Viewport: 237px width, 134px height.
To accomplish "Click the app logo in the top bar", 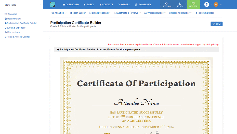I will [x=52, y=5].
